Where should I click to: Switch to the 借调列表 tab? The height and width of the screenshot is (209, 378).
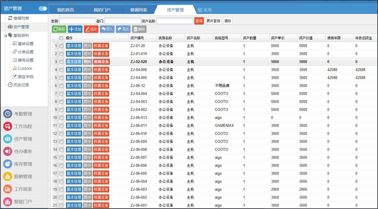(x=139, y=10)
